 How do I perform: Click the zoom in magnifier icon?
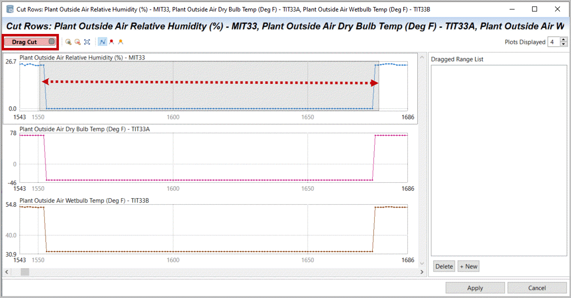(x=68, y=42)
